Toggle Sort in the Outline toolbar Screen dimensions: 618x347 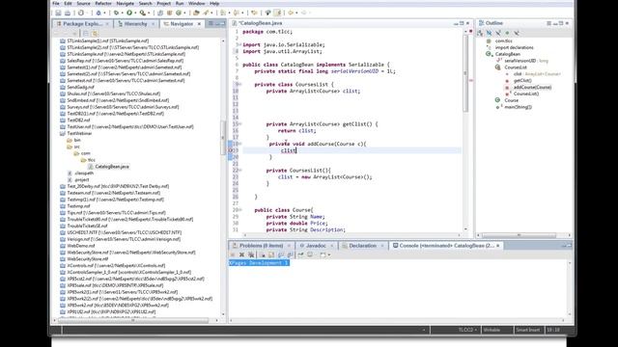point(480,33)
